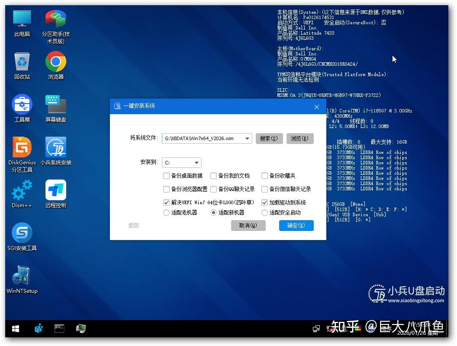Open the 屏幕键盘 on-screen keyboard icon
The height and width of the screenshot is (346, 457).
pos(56,109)
